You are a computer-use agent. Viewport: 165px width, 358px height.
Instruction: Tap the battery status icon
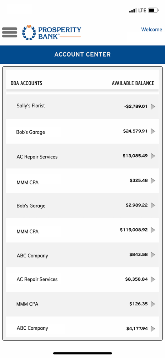point(153,10)
